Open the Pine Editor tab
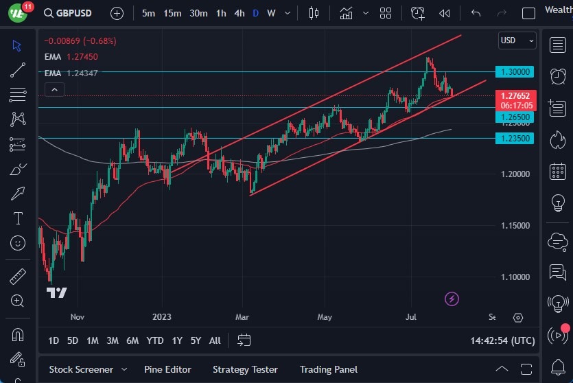Image resolution: width=573 pixels, height=383 pixels. [x=169, y=369]
